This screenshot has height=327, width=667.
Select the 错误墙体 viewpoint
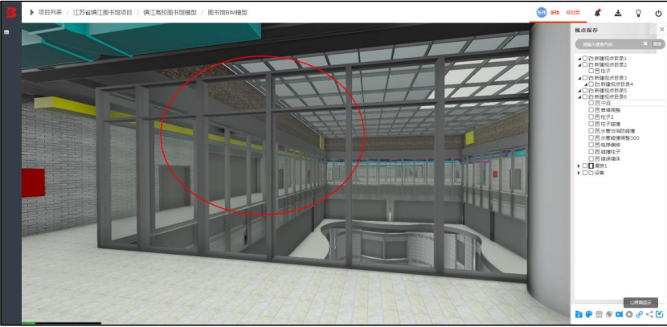(611, 158)
